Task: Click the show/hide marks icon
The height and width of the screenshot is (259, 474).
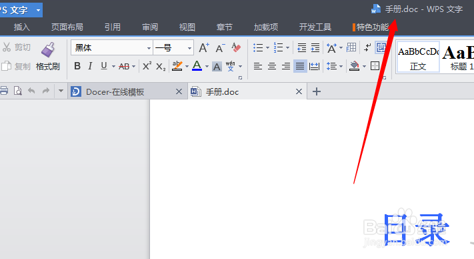Action: (367, 47)
